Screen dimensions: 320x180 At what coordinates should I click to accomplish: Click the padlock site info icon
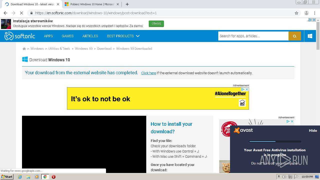31,13
